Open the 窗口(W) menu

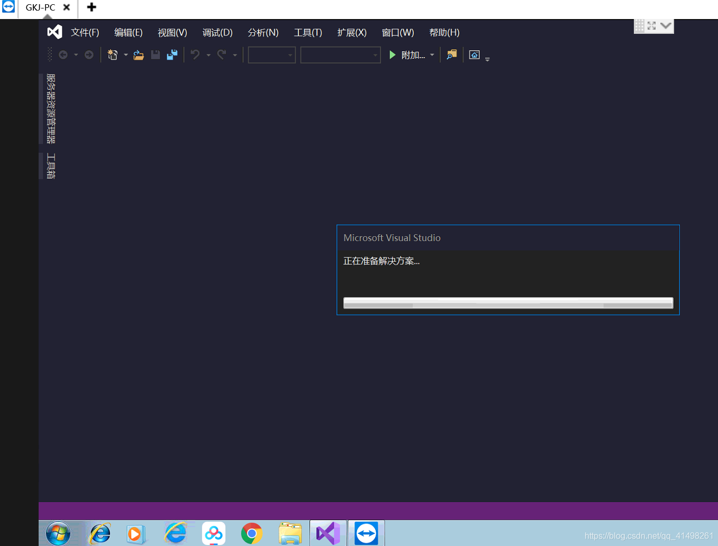pos(398,33)
